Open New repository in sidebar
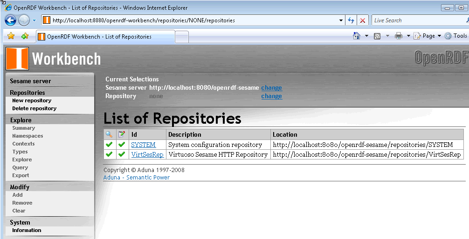Viewport: 469px width, 239px height. pos(32,100)
